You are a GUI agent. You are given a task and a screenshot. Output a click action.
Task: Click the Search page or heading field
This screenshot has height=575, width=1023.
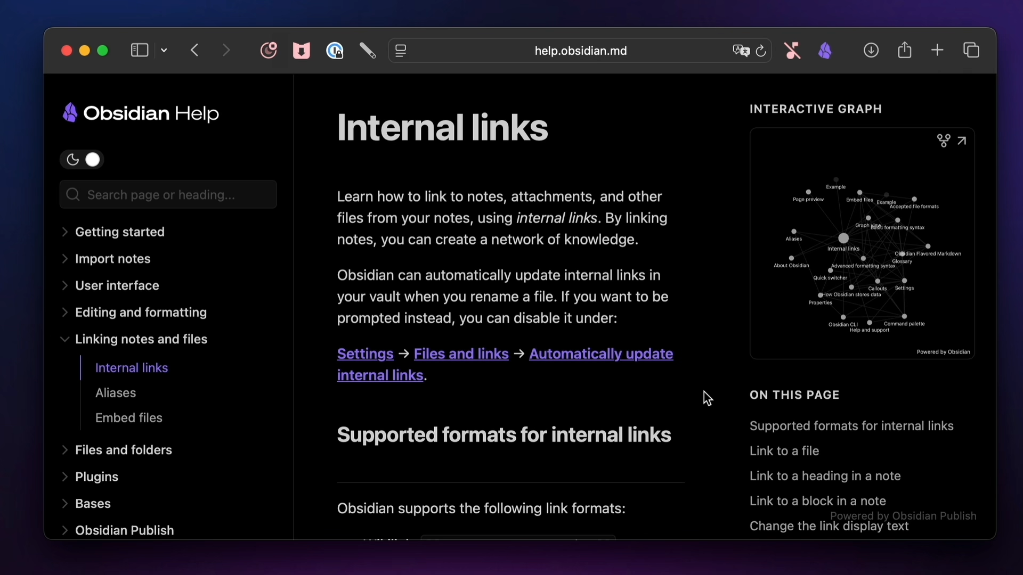168,195
